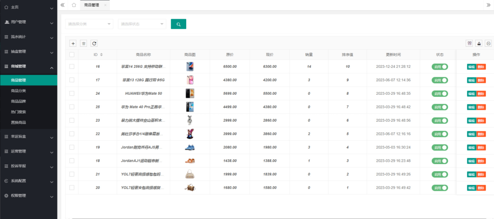Expand the 幸运盲盒 sidebar menu
The height and width of the screenshot is (219, 494).
[x=28, y=136]
